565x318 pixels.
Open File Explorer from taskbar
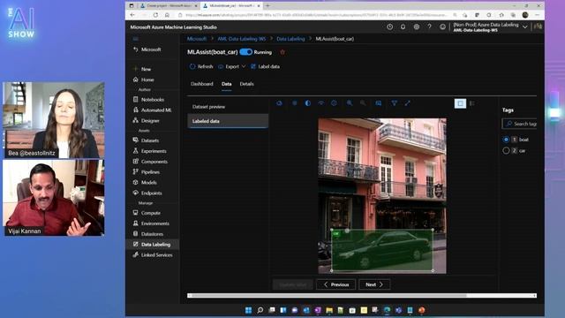[329, 310]
